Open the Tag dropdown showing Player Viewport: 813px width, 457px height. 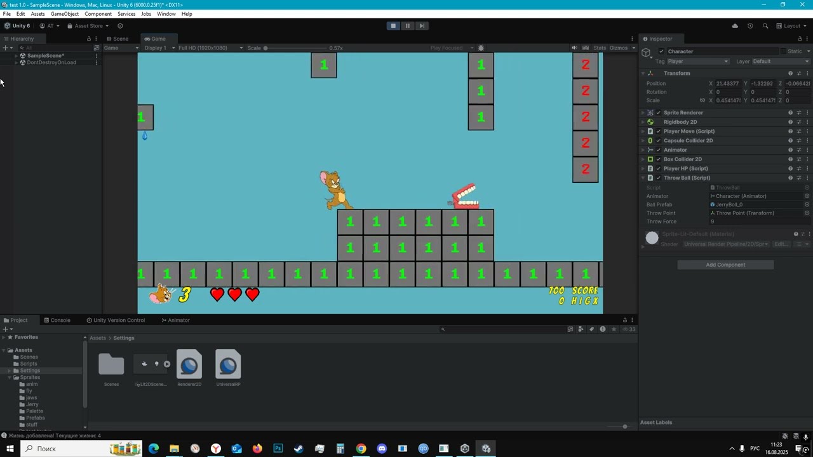click(697, 62)
